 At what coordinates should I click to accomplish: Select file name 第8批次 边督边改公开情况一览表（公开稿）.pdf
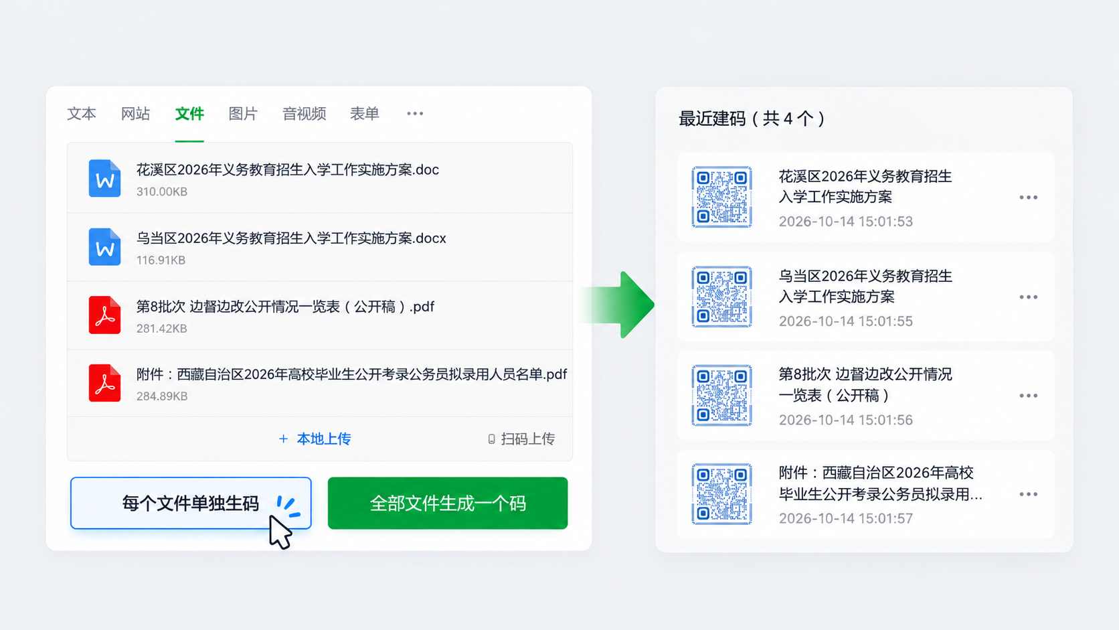[285, 307]
